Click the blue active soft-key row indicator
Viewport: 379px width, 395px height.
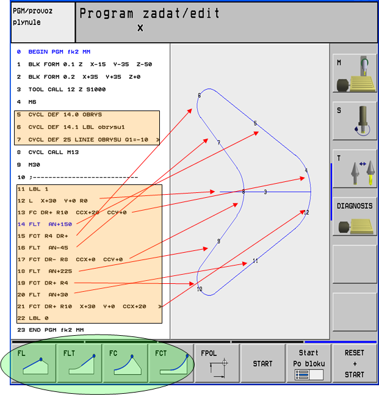341,342
